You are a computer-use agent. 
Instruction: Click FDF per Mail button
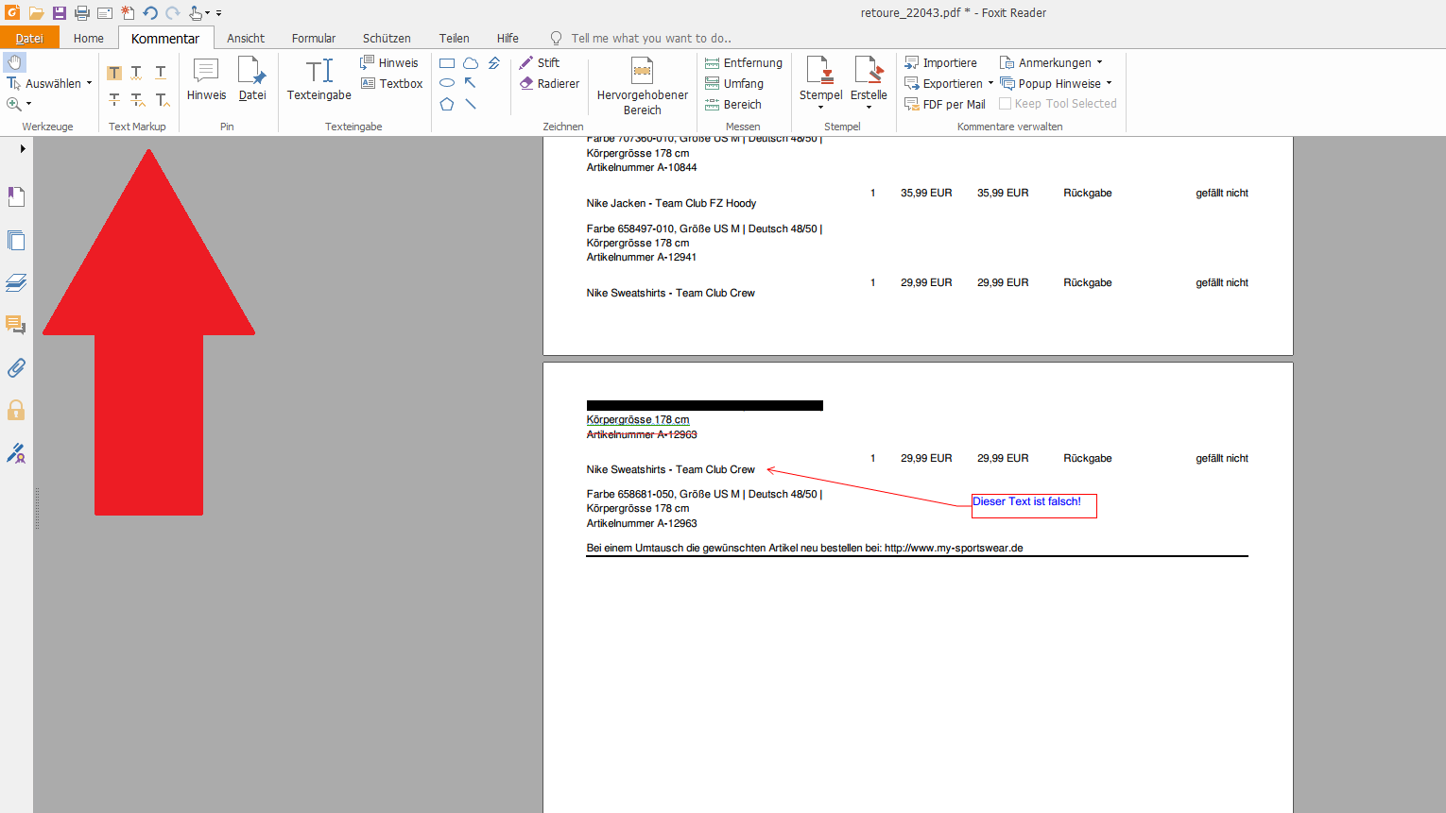(x=945, y=105)
